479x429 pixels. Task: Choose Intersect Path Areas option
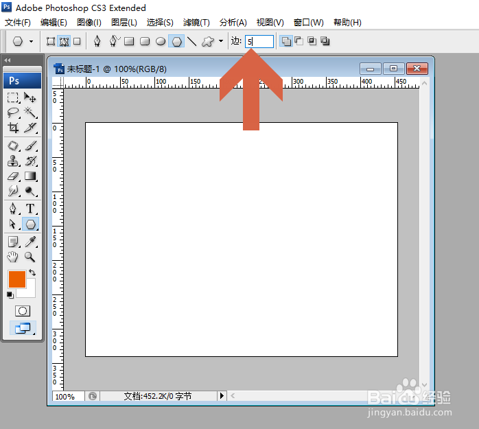312,41
